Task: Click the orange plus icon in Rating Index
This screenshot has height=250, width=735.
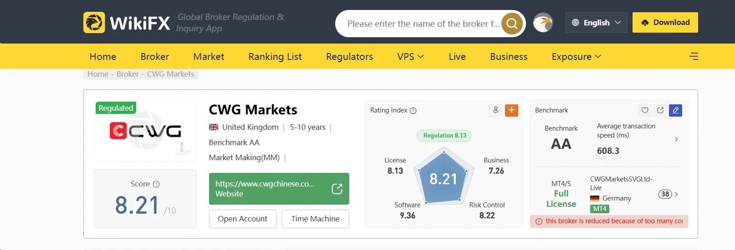Action: click(511, 110)
